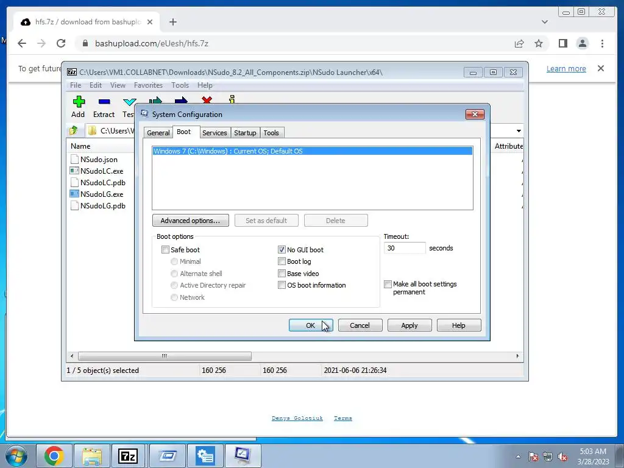Open the 7-Zip Edit menu
The height and width of the screenshot is (468, 624).
coord(96,85)
